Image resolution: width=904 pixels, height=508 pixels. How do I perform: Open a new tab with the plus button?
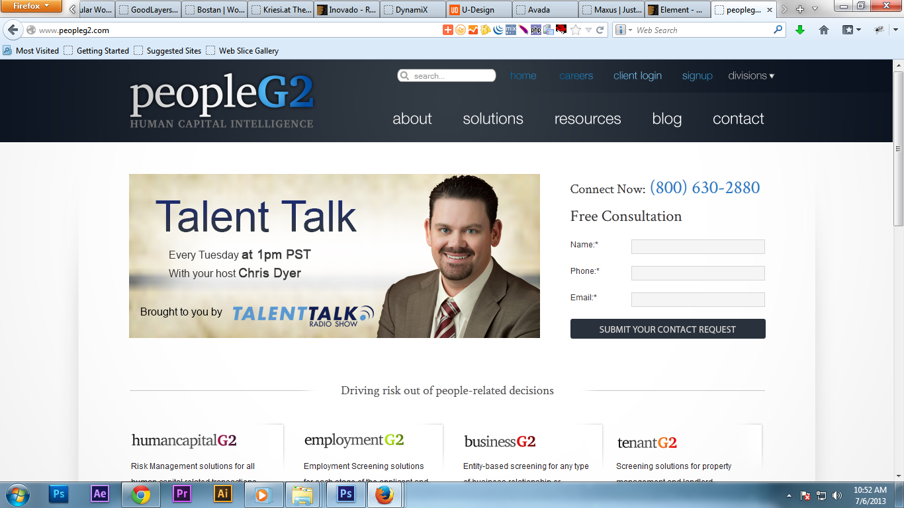[800, 9]
